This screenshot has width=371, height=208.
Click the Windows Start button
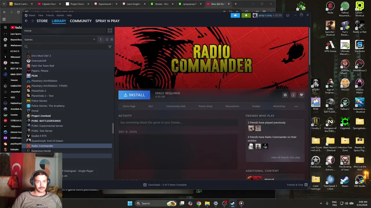click(130, 203)
